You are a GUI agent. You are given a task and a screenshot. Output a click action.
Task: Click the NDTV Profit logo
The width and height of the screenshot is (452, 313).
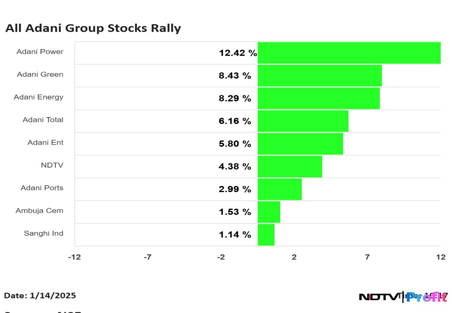(x=403, y=297)
